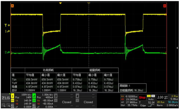Enable channel 3 via its number badge
This screenshot has height=109, width=179.
coord(56,96)
